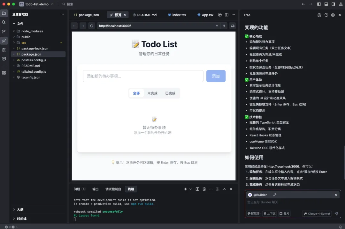The width and height of the screenshot is (345, 229).
Task: Open the Search icon in activity bar
Action: coord(4,22)
